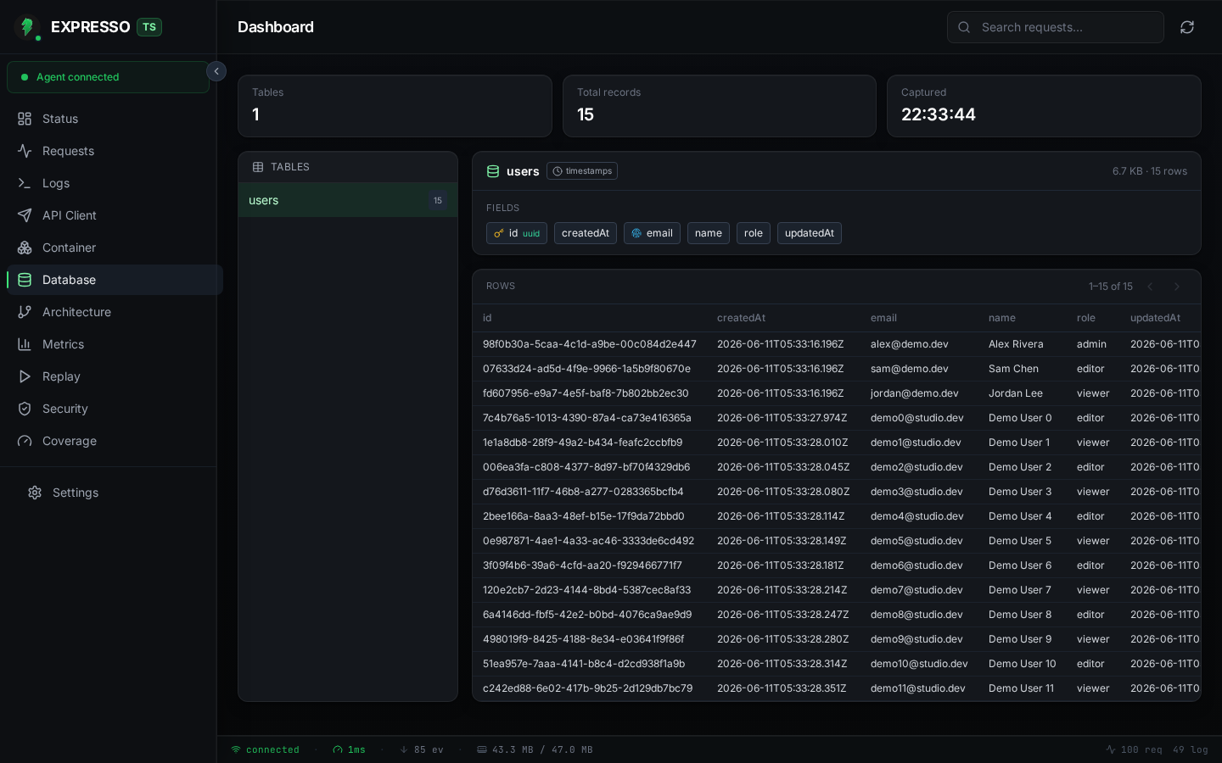Screen dimensions: 1222x763
Task: Click the id uuid field chip
Action: pos(517,233)
